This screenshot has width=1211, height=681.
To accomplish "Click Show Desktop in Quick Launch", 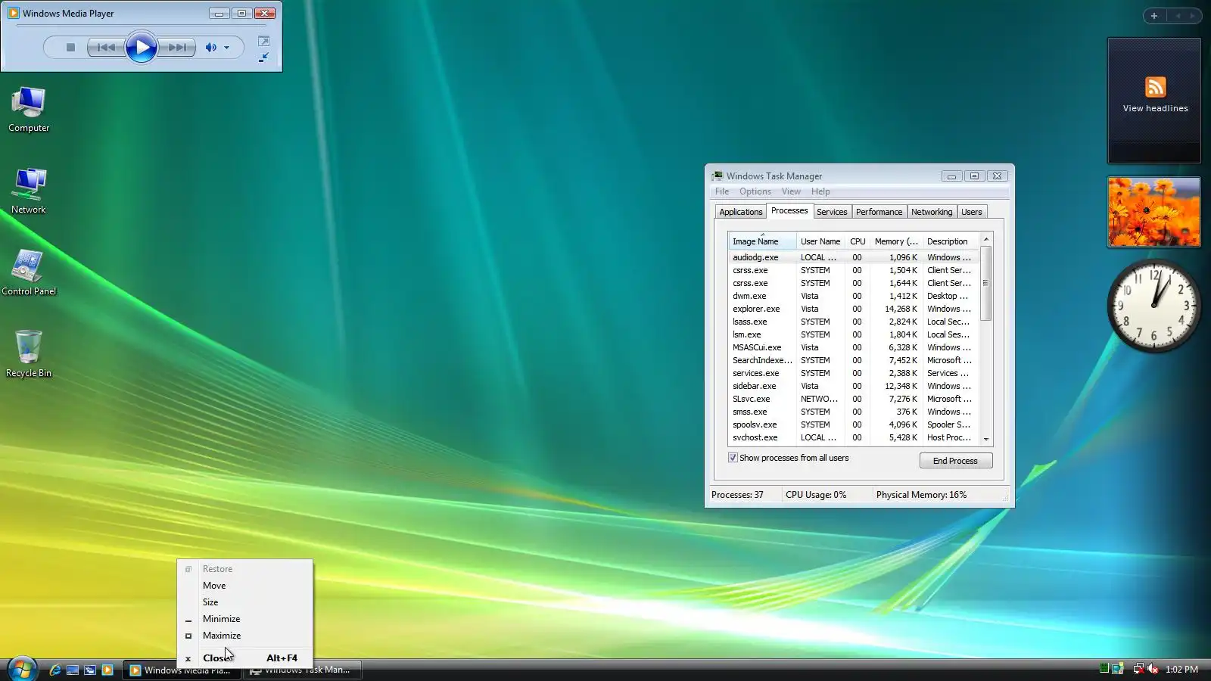I will coord(73,670).
